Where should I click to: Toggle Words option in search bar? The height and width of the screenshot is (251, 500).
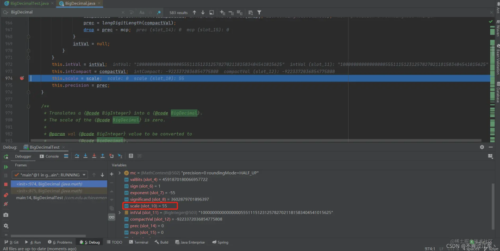coord(150,13)
